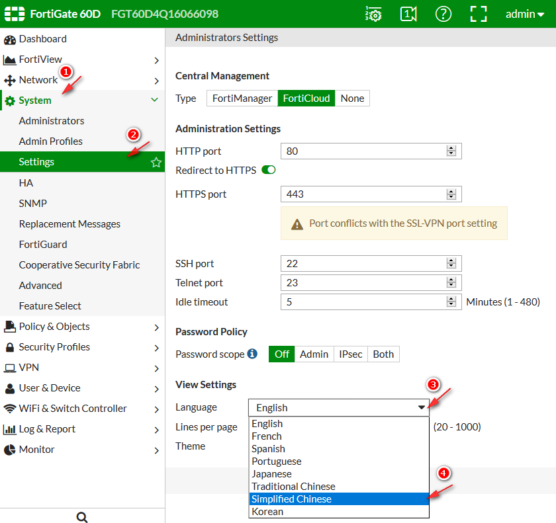
Task: Click the VPN laptop icon
Action: tap(9, 368)
